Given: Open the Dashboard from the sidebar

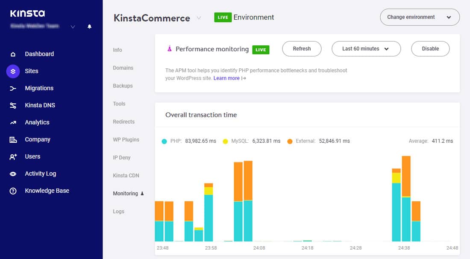Looking at the screenshot, I should pyautogui.click(x=39, y=53).
